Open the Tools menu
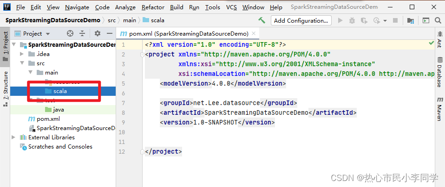This screenshot has width=445, height=187. [213, 7]
